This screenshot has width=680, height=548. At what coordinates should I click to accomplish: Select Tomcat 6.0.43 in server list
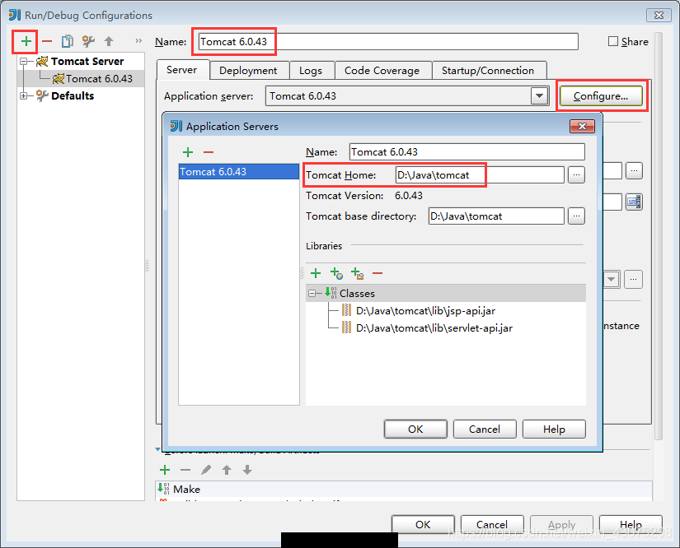239,172
